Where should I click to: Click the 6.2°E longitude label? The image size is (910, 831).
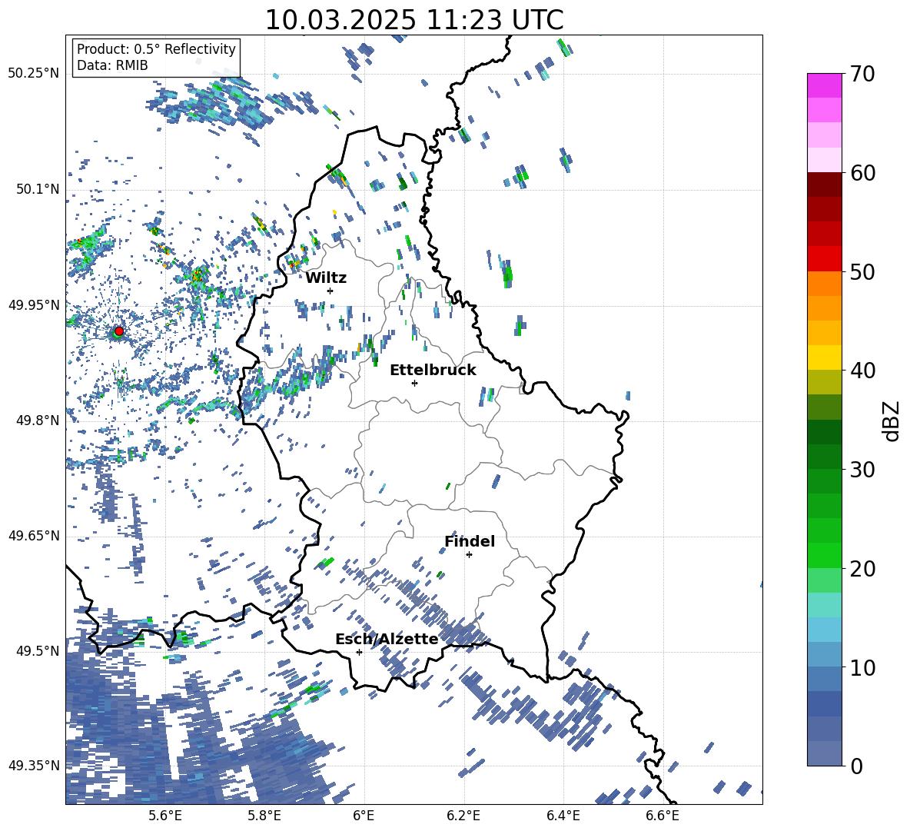[463, 816]
